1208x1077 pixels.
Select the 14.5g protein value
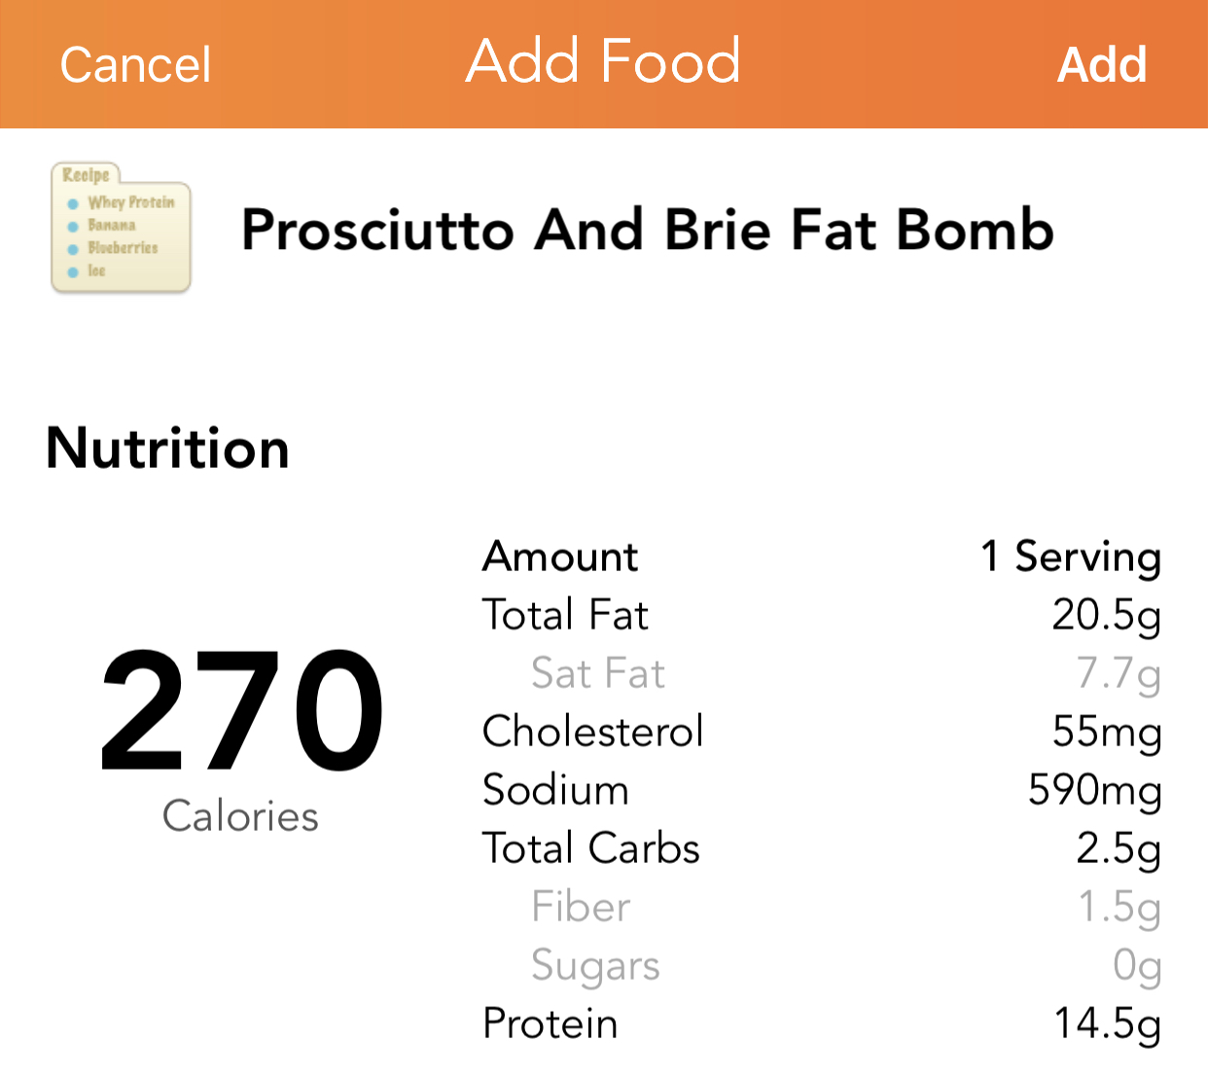coord(1107,1023)
